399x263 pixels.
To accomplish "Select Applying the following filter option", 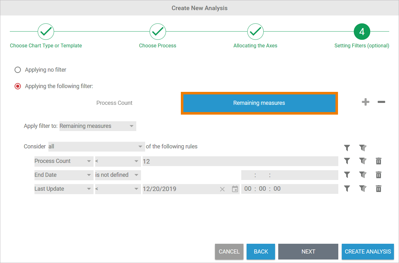I will (18, 86).
